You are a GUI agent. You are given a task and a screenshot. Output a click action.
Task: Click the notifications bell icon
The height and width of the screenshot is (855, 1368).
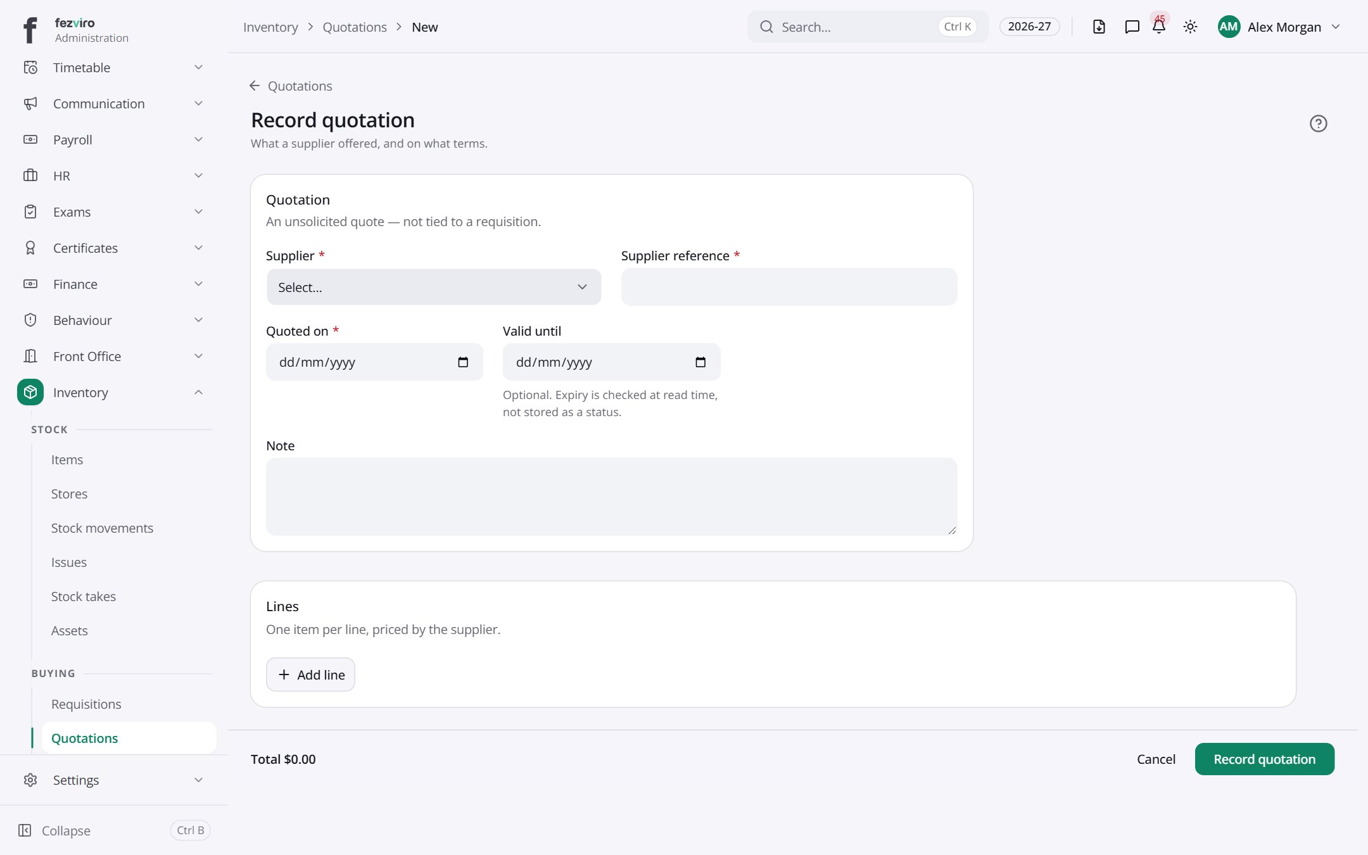[x=1159, y=27]
